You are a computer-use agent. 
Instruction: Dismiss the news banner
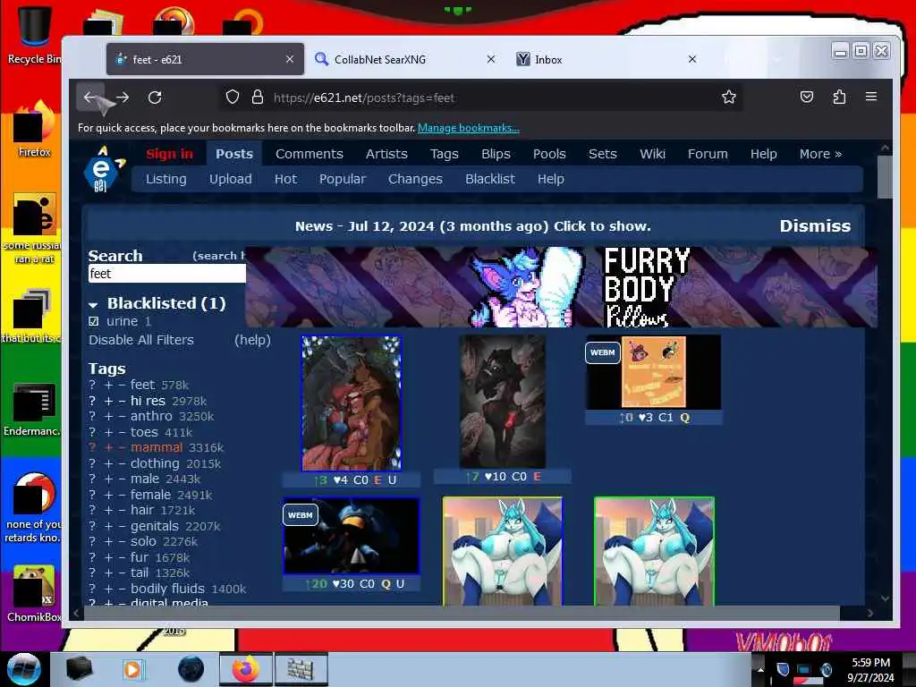point(815,226)
